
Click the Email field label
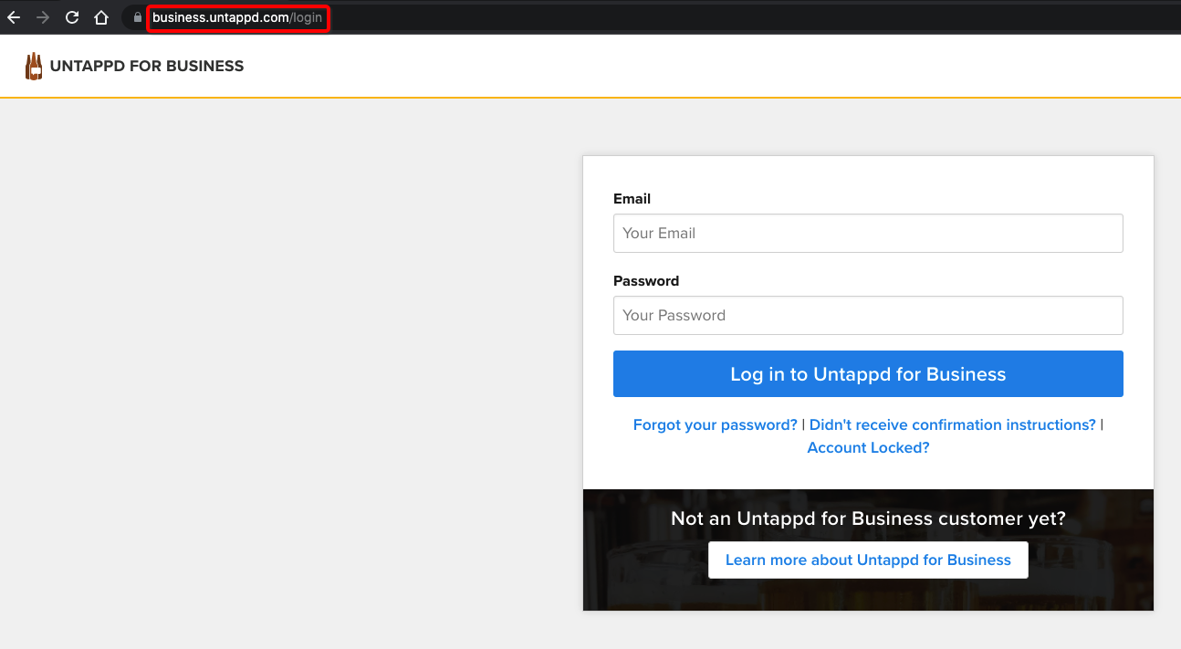point(632,198)
